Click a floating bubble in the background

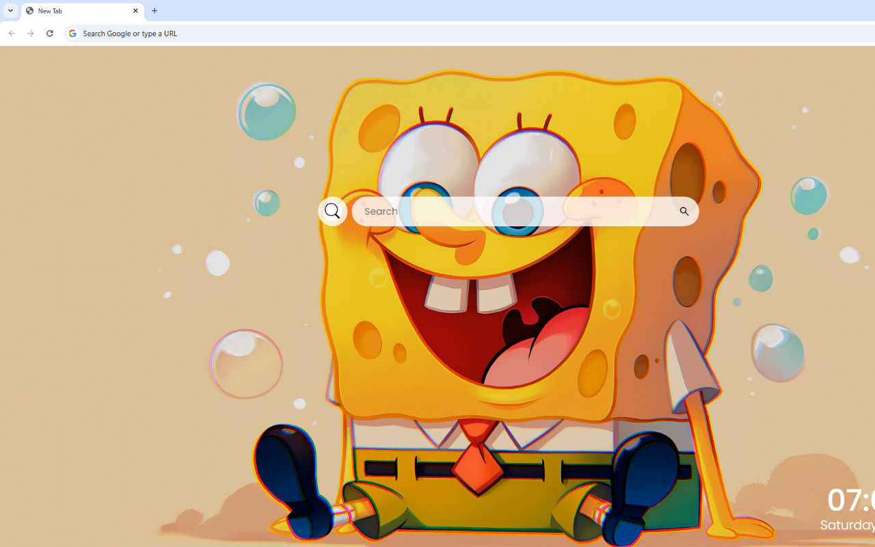[265, 109]
